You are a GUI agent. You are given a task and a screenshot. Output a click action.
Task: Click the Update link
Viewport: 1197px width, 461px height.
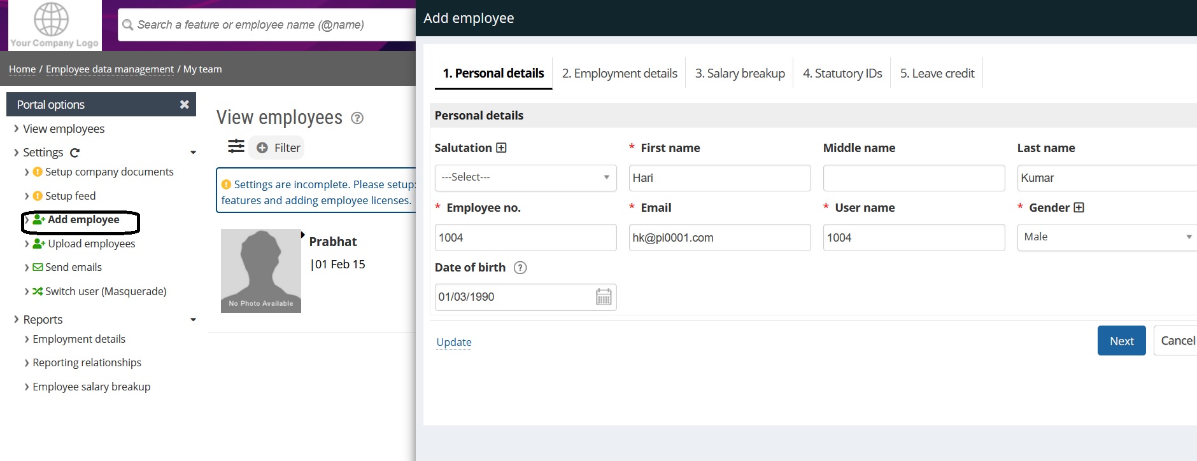point(454,342)
